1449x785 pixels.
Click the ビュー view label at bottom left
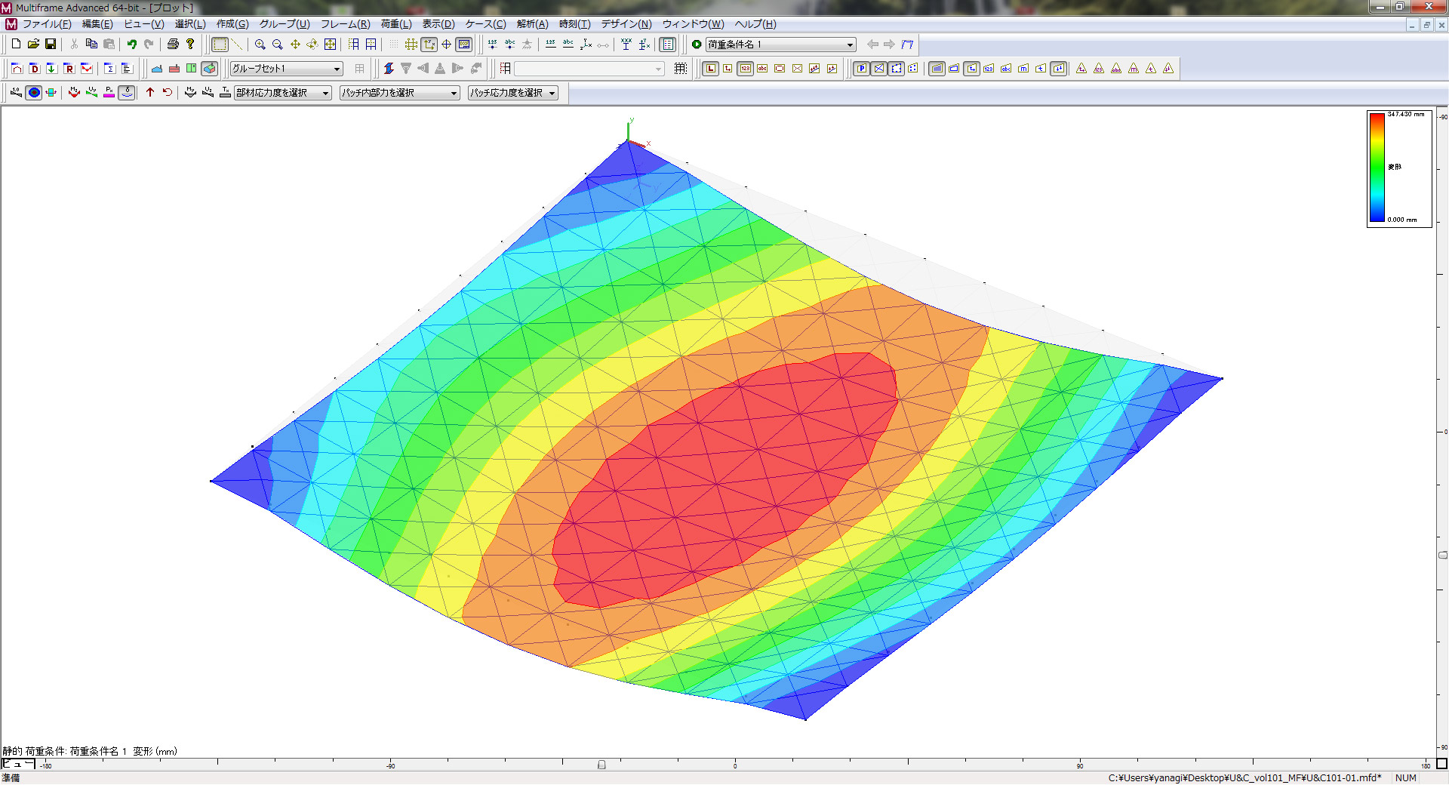click(18, 764)
